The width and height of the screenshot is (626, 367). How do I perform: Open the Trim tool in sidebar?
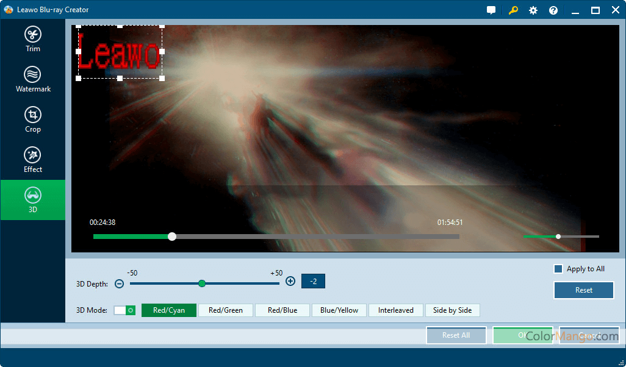[x=33, y=39]
